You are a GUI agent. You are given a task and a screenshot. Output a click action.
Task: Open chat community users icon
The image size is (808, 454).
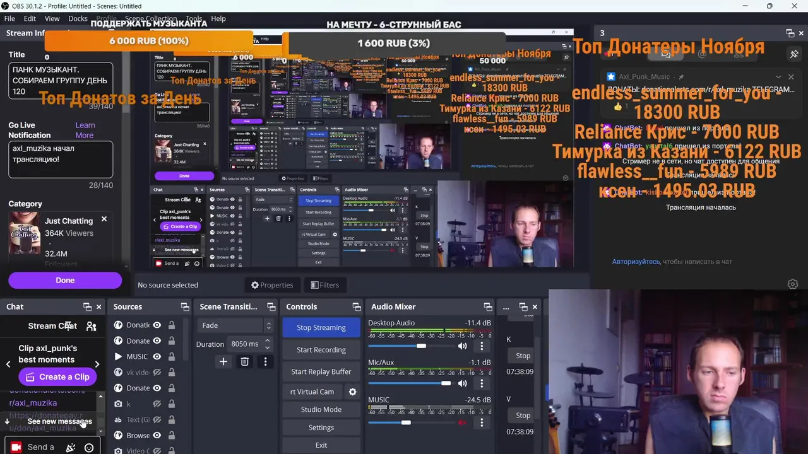point(91,326)
